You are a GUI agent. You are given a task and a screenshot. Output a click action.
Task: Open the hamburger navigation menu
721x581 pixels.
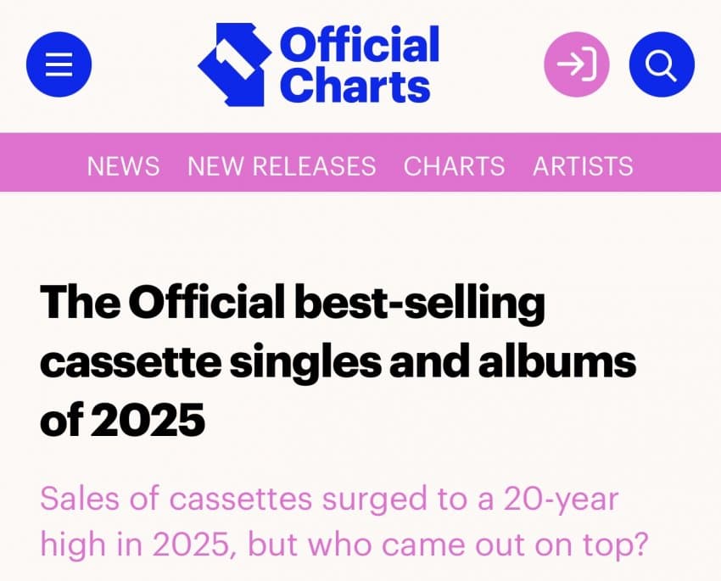tap(59, 64)
